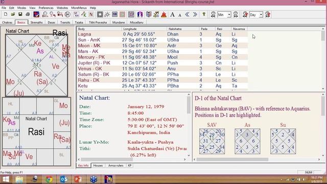Open a chart file with folder icon
The image size is (327, 184).
13,14
